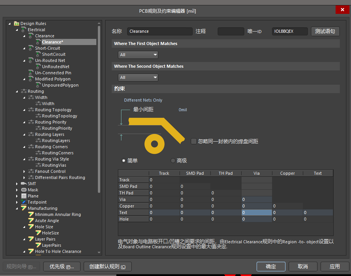Click the Manufacturing category icon
This screenshot has height=276, width=351.
point(24,208)
